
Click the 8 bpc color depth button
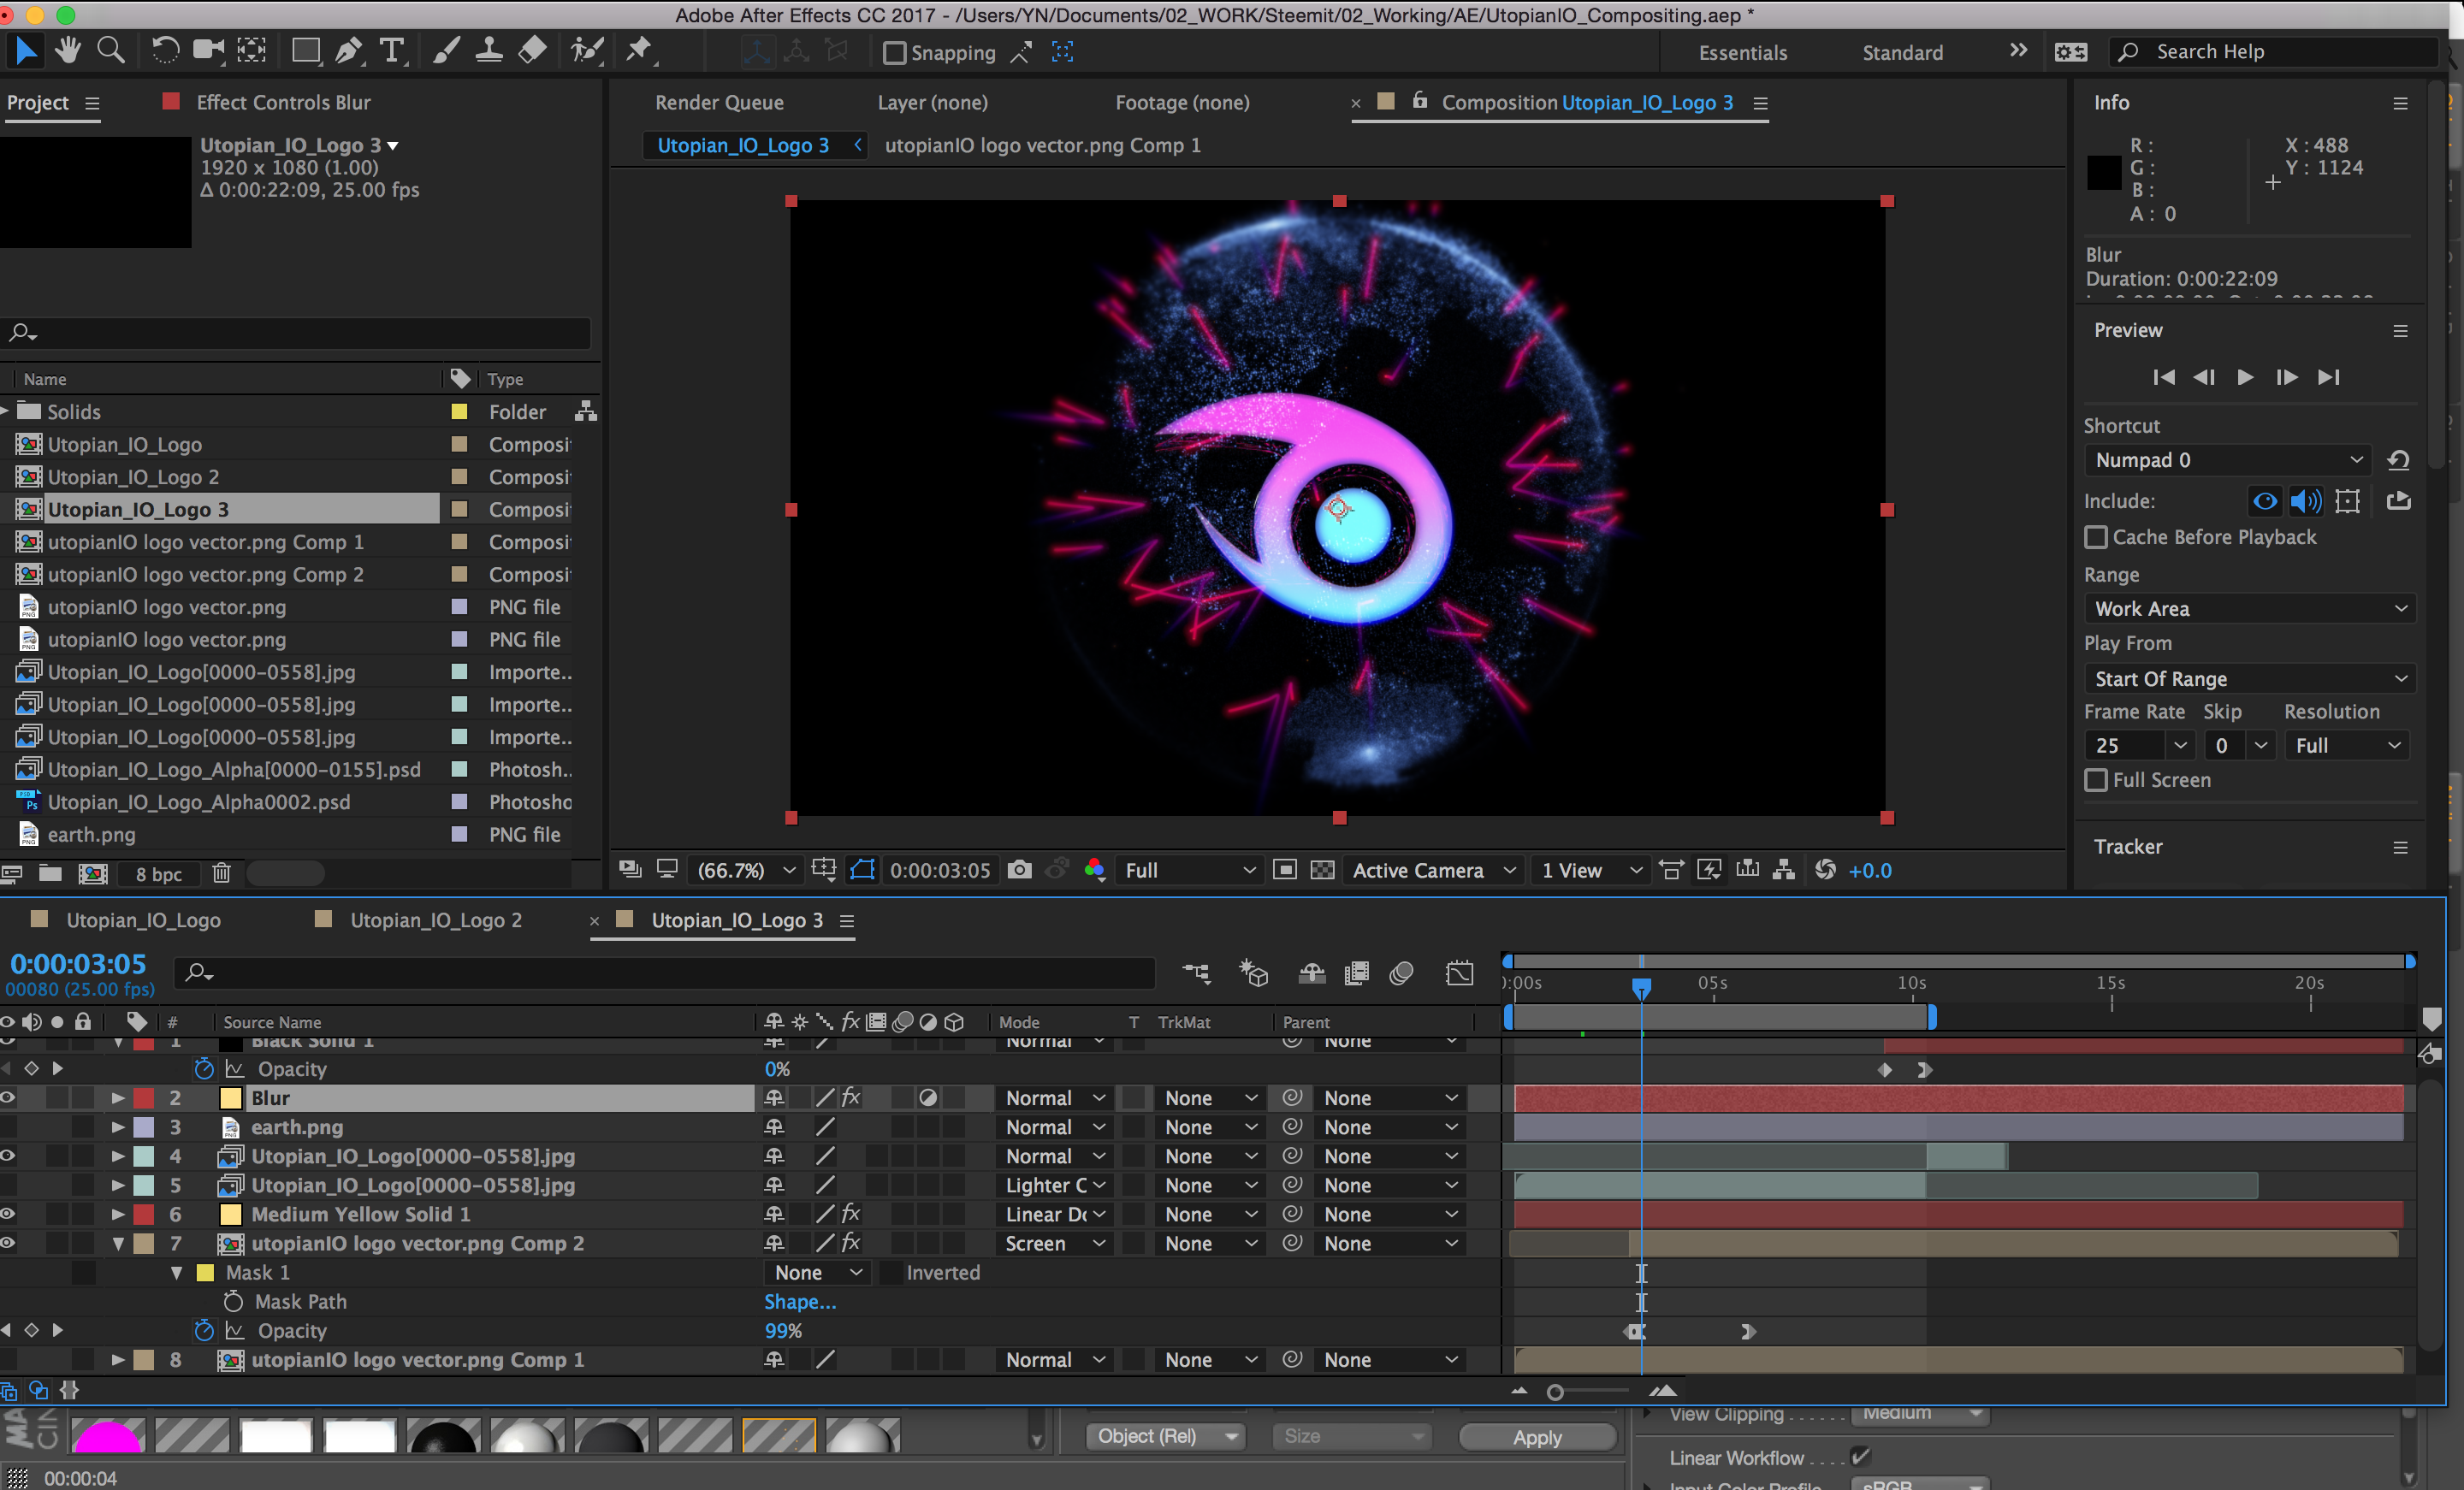pyautogui.click(x=159, y=874)
